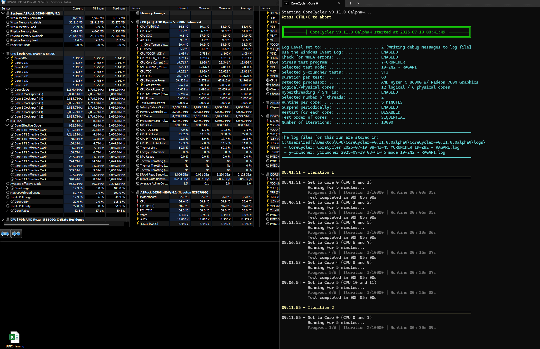Click the Minimum column header in left panel

click(95, 8)
